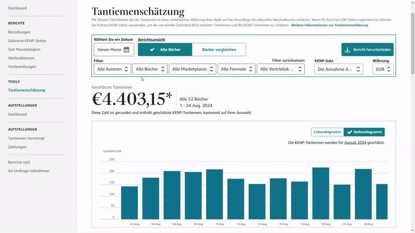Click the checkmark icon on Alle Bücher

[152, 50]
